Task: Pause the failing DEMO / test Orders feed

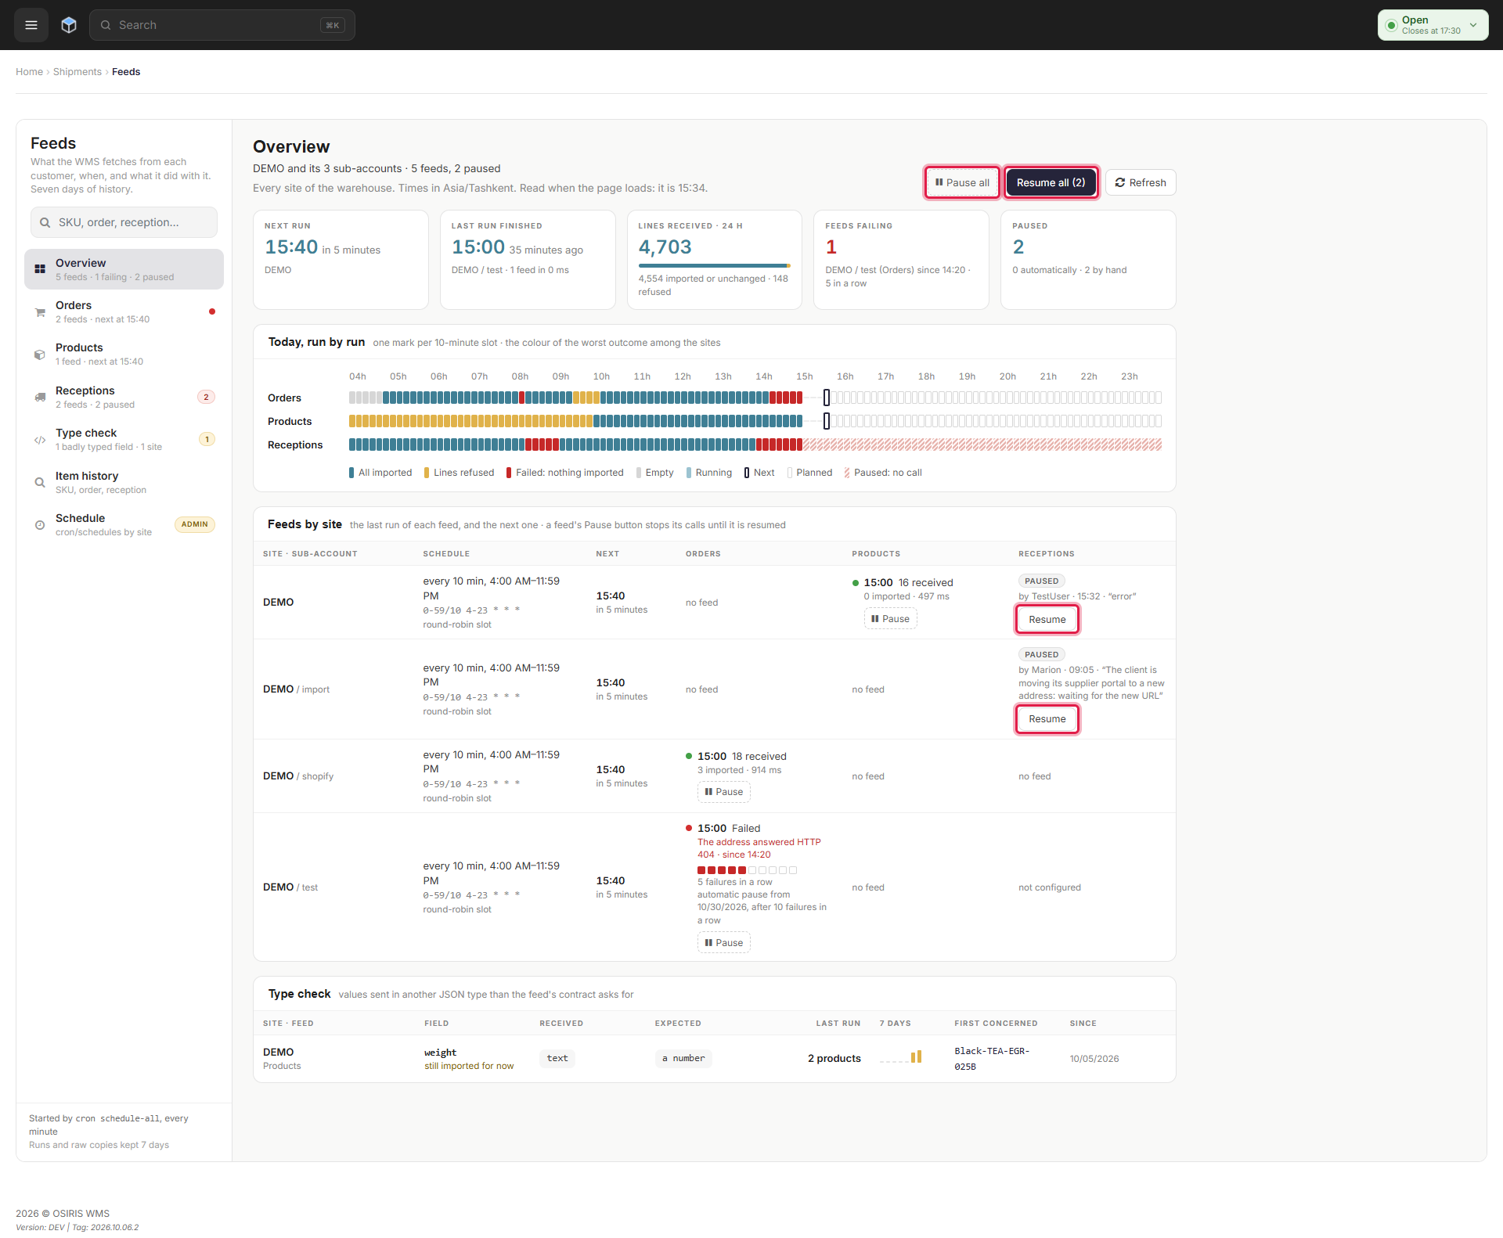Action: (x=724, y=943)
